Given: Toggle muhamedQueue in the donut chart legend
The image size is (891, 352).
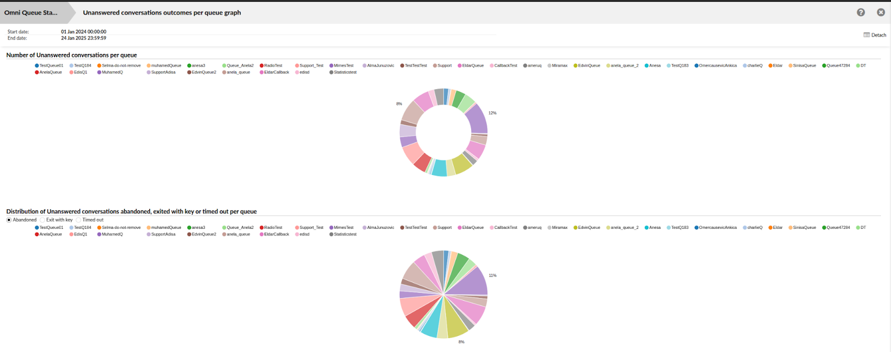Looking at the screenshot, I should 164,66.
